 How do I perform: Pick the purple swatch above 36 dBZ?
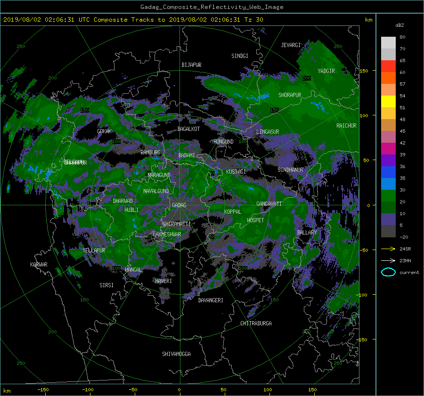[388, 160]
